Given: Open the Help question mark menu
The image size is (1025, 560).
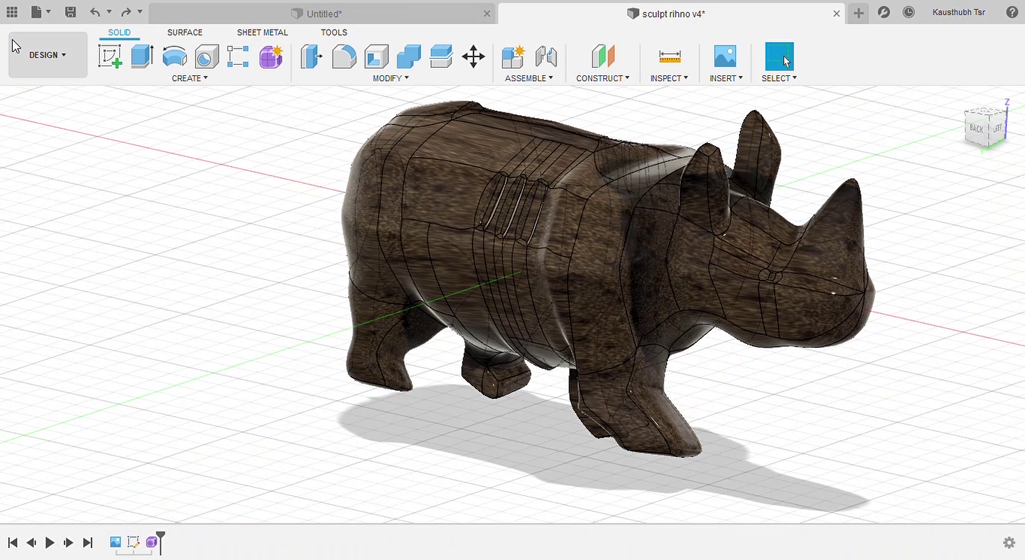Looking at the screenshot, I should 1012,13.
